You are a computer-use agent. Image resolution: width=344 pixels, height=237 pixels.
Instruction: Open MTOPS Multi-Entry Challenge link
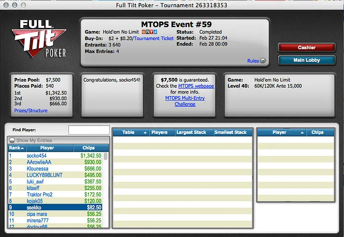coord(185,101)
